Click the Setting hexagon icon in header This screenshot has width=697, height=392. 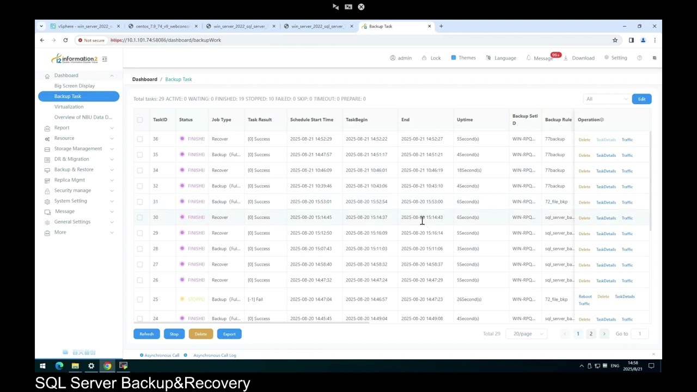606,58
